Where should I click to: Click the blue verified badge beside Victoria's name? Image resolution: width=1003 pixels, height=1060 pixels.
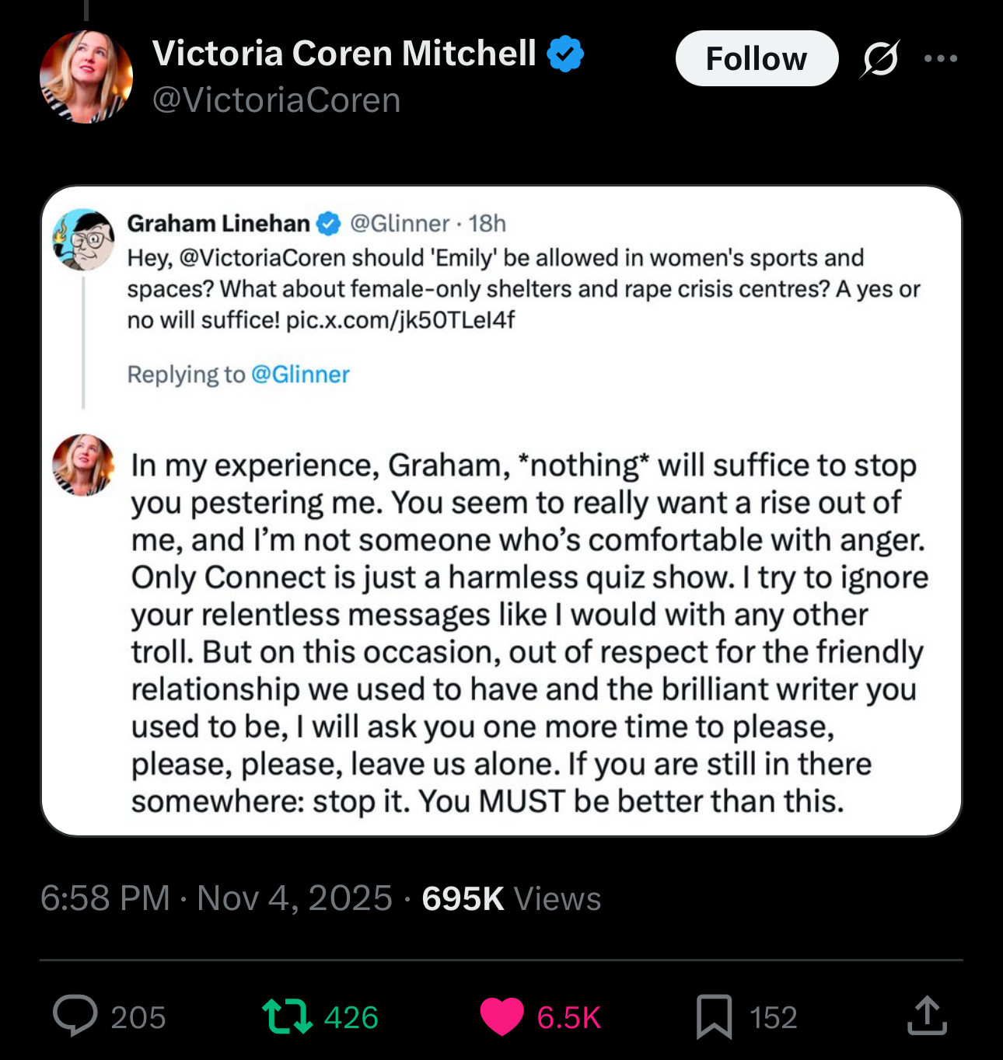pyautogui.click(x=565, y=54)
